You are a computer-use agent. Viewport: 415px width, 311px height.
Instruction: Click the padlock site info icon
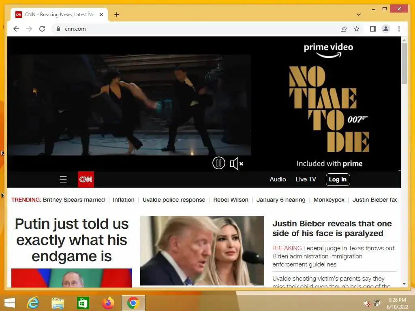58,29
